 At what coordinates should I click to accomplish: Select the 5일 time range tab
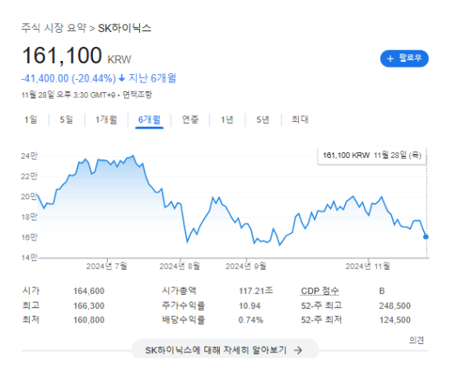click(66, 119)
